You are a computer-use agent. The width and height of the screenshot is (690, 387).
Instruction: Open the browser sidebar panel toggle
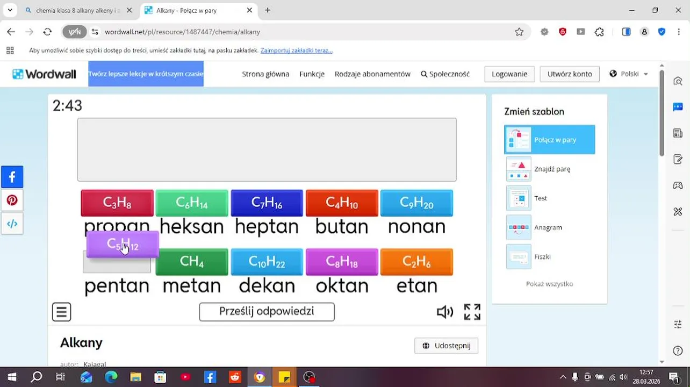coord(626,32)
